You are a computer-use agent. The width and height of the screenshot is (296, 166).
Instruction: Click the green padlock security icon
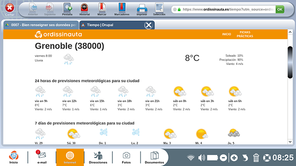point(179,10)
